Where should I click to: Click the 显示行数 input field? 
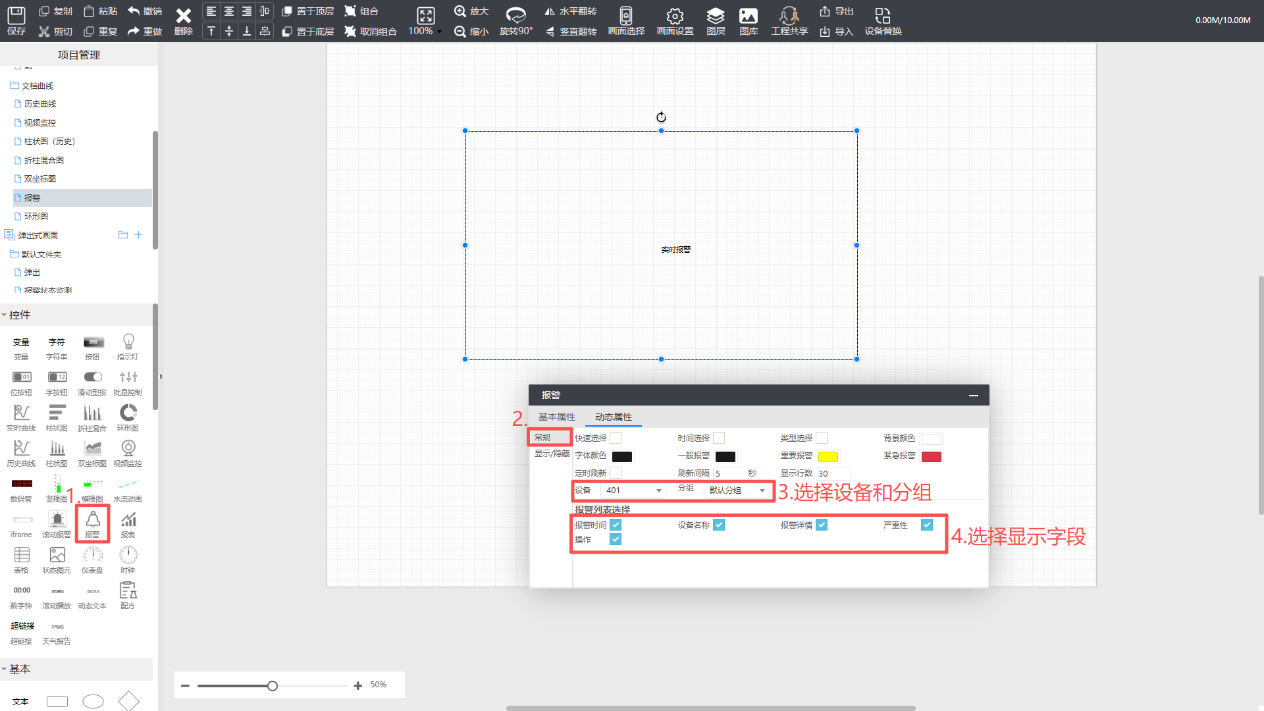[x=832, y=473]
